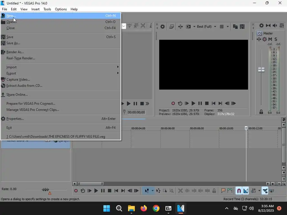
Task: Click Play From Start in preview
Action: [187, 104]
